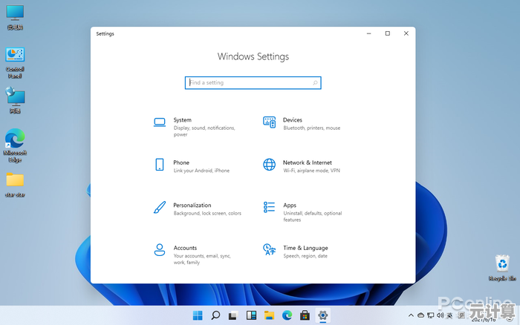Click the volume icon in system tray
Screen dimensions: 520x325
[x=441, y=315]
